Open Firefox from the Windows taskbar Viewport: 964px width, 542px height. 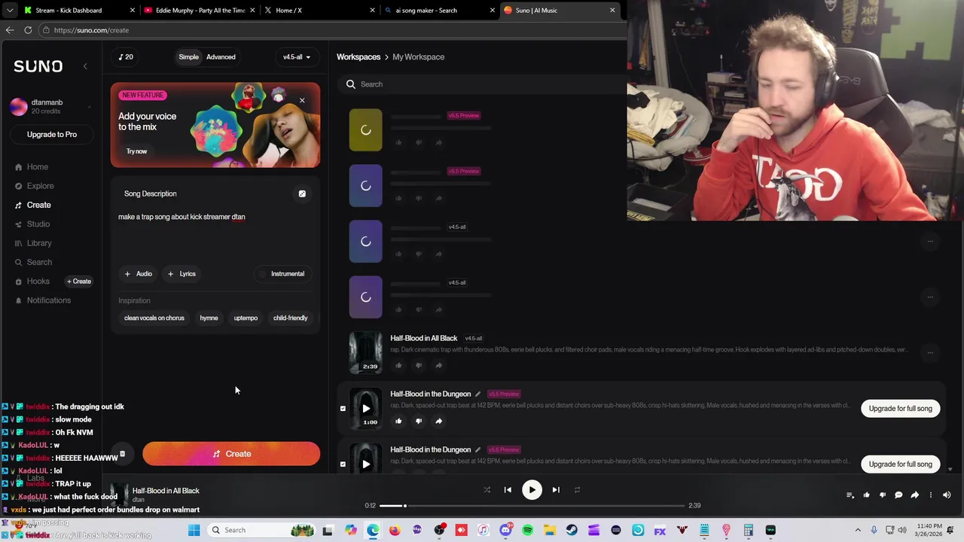click(395, 530)
